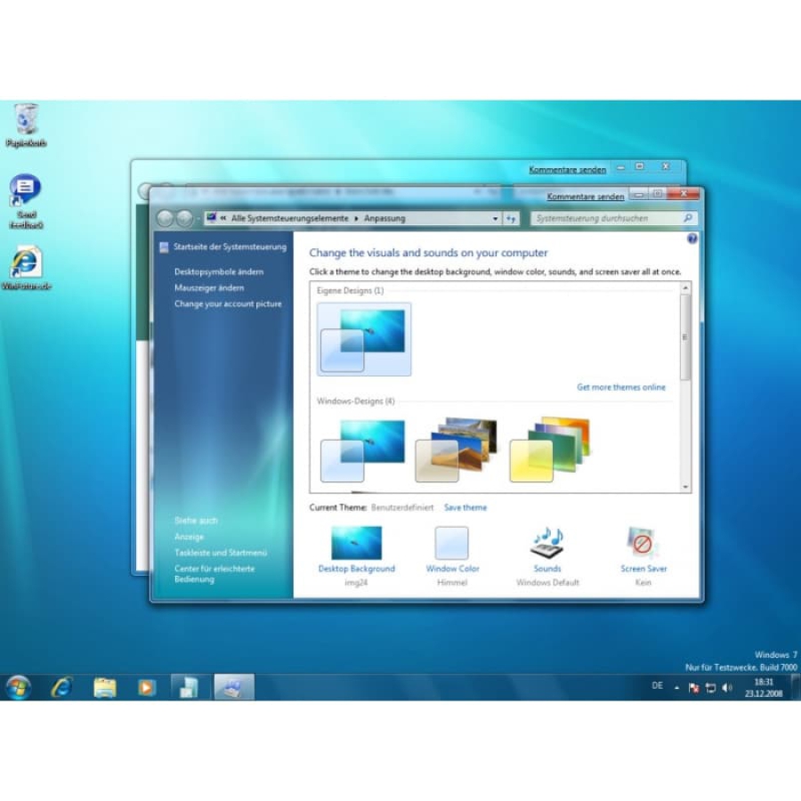Open the Papierkorb recycle bin desktop icon
Image resolution: width=801 pixels, height=801 pixels.
coord(26,125)
